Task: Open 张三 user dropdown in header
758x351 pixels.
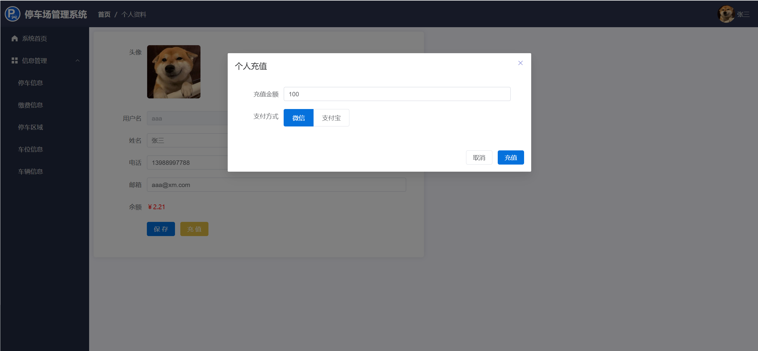Action: 743,14
